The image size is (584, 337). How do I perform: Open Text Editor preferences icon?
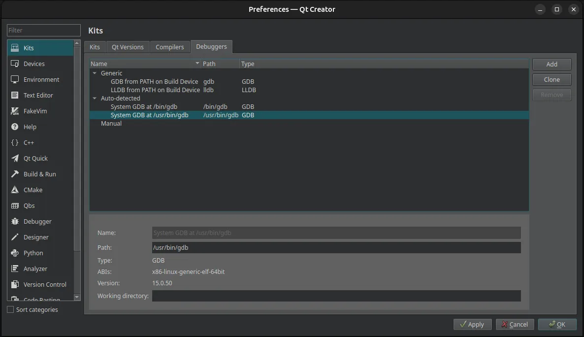point(15,95)
